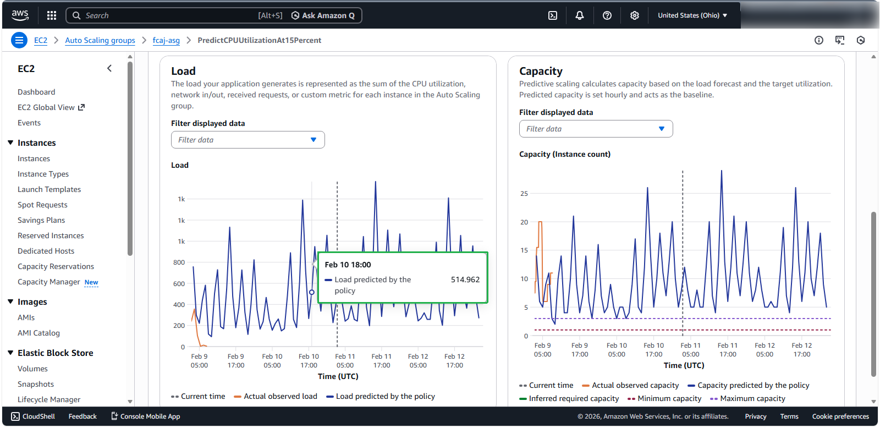880x428 pixels.
Task: Open the fcaj-asg breadcrumb link
Action: (x=166, y=40)
